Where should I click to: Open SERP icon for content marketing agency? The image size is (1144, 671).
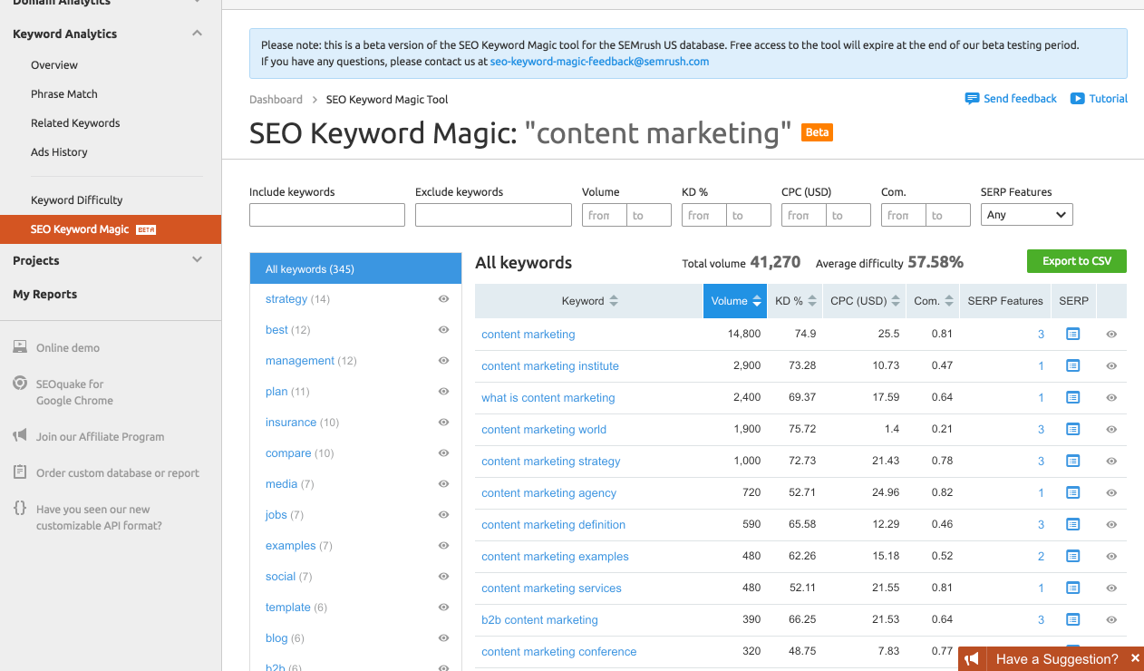(x=1073, y=492)
